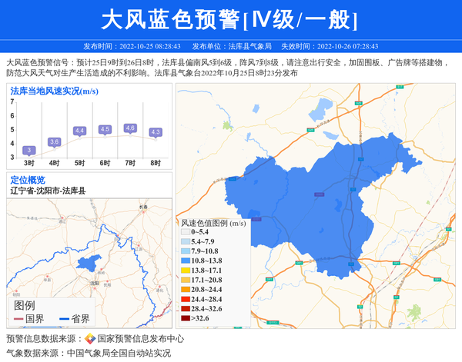This screenshot has width=462, height=362.
Task: Click the 0~5.4 legend color box
Action: click(x=185, y=232)
